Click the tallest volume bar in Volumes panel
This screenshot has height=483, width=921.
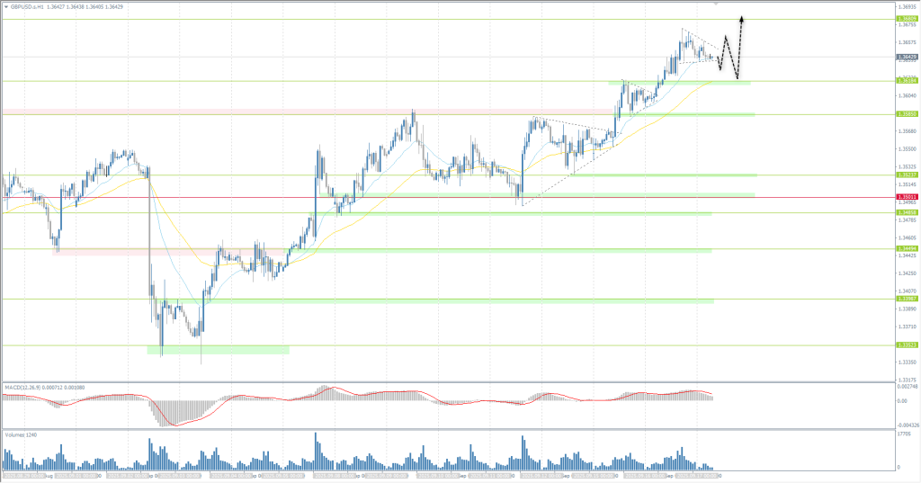(x=316, y=450)
